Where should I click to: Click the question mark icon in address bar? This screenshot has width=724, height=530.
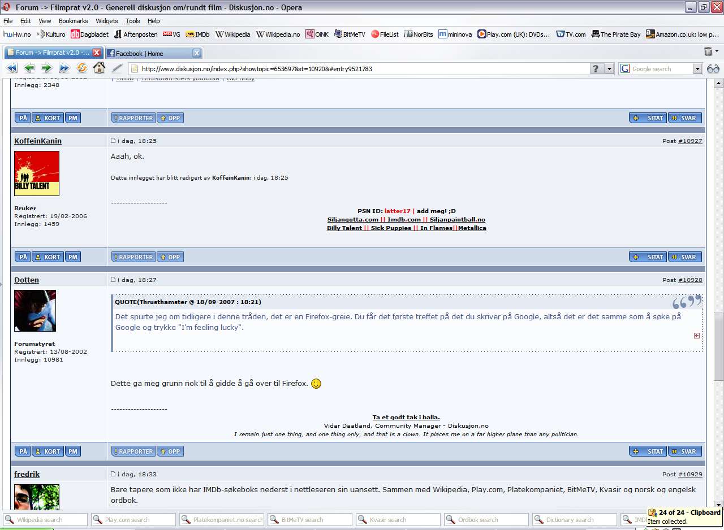596,68
